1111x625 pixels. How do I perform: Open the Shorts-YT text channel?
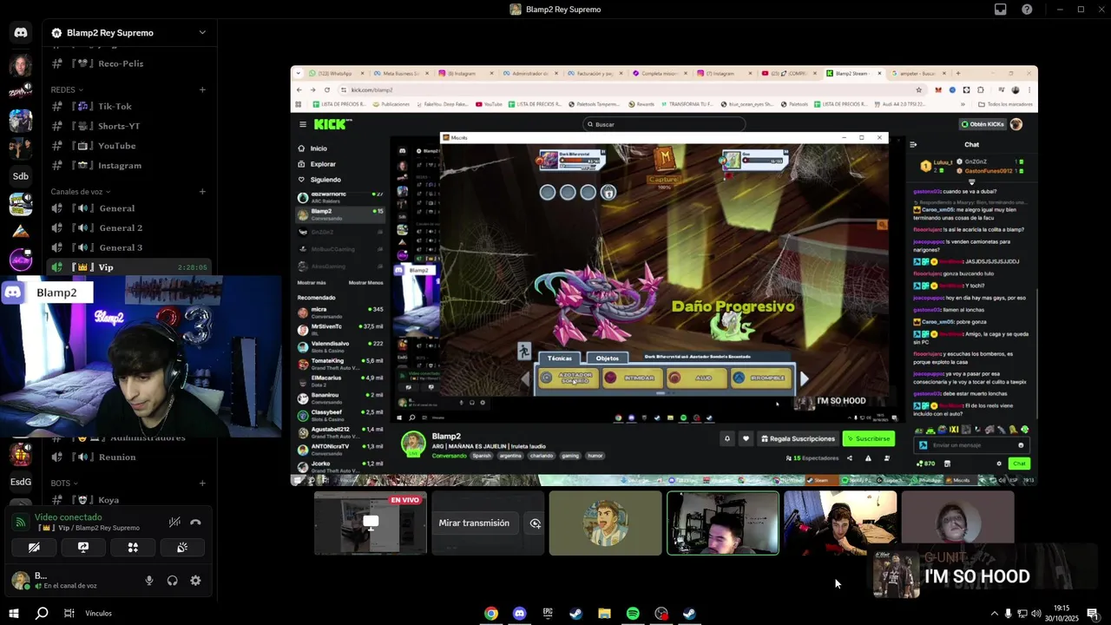coord(129,127)
